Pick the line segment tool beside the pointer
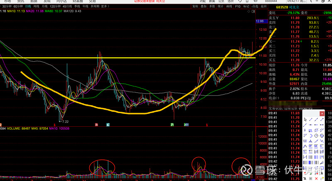Image resolution: width=332 pixels, height=181 pixels. click(310, 120)
